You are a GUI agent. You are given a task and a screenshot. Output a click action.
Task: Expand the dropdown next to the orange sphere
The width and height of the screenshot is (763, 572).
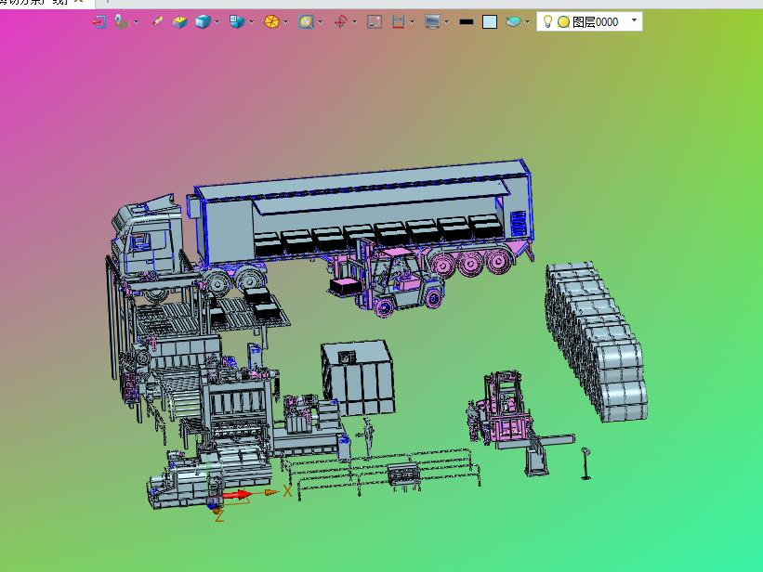285,22
